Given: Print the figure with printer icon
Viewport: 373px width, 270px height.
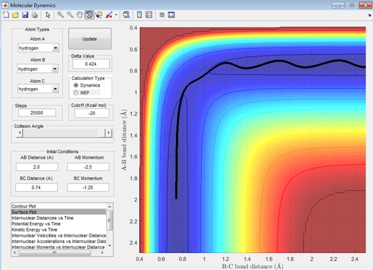Looking at the screenshot, I should pos(35,15).
